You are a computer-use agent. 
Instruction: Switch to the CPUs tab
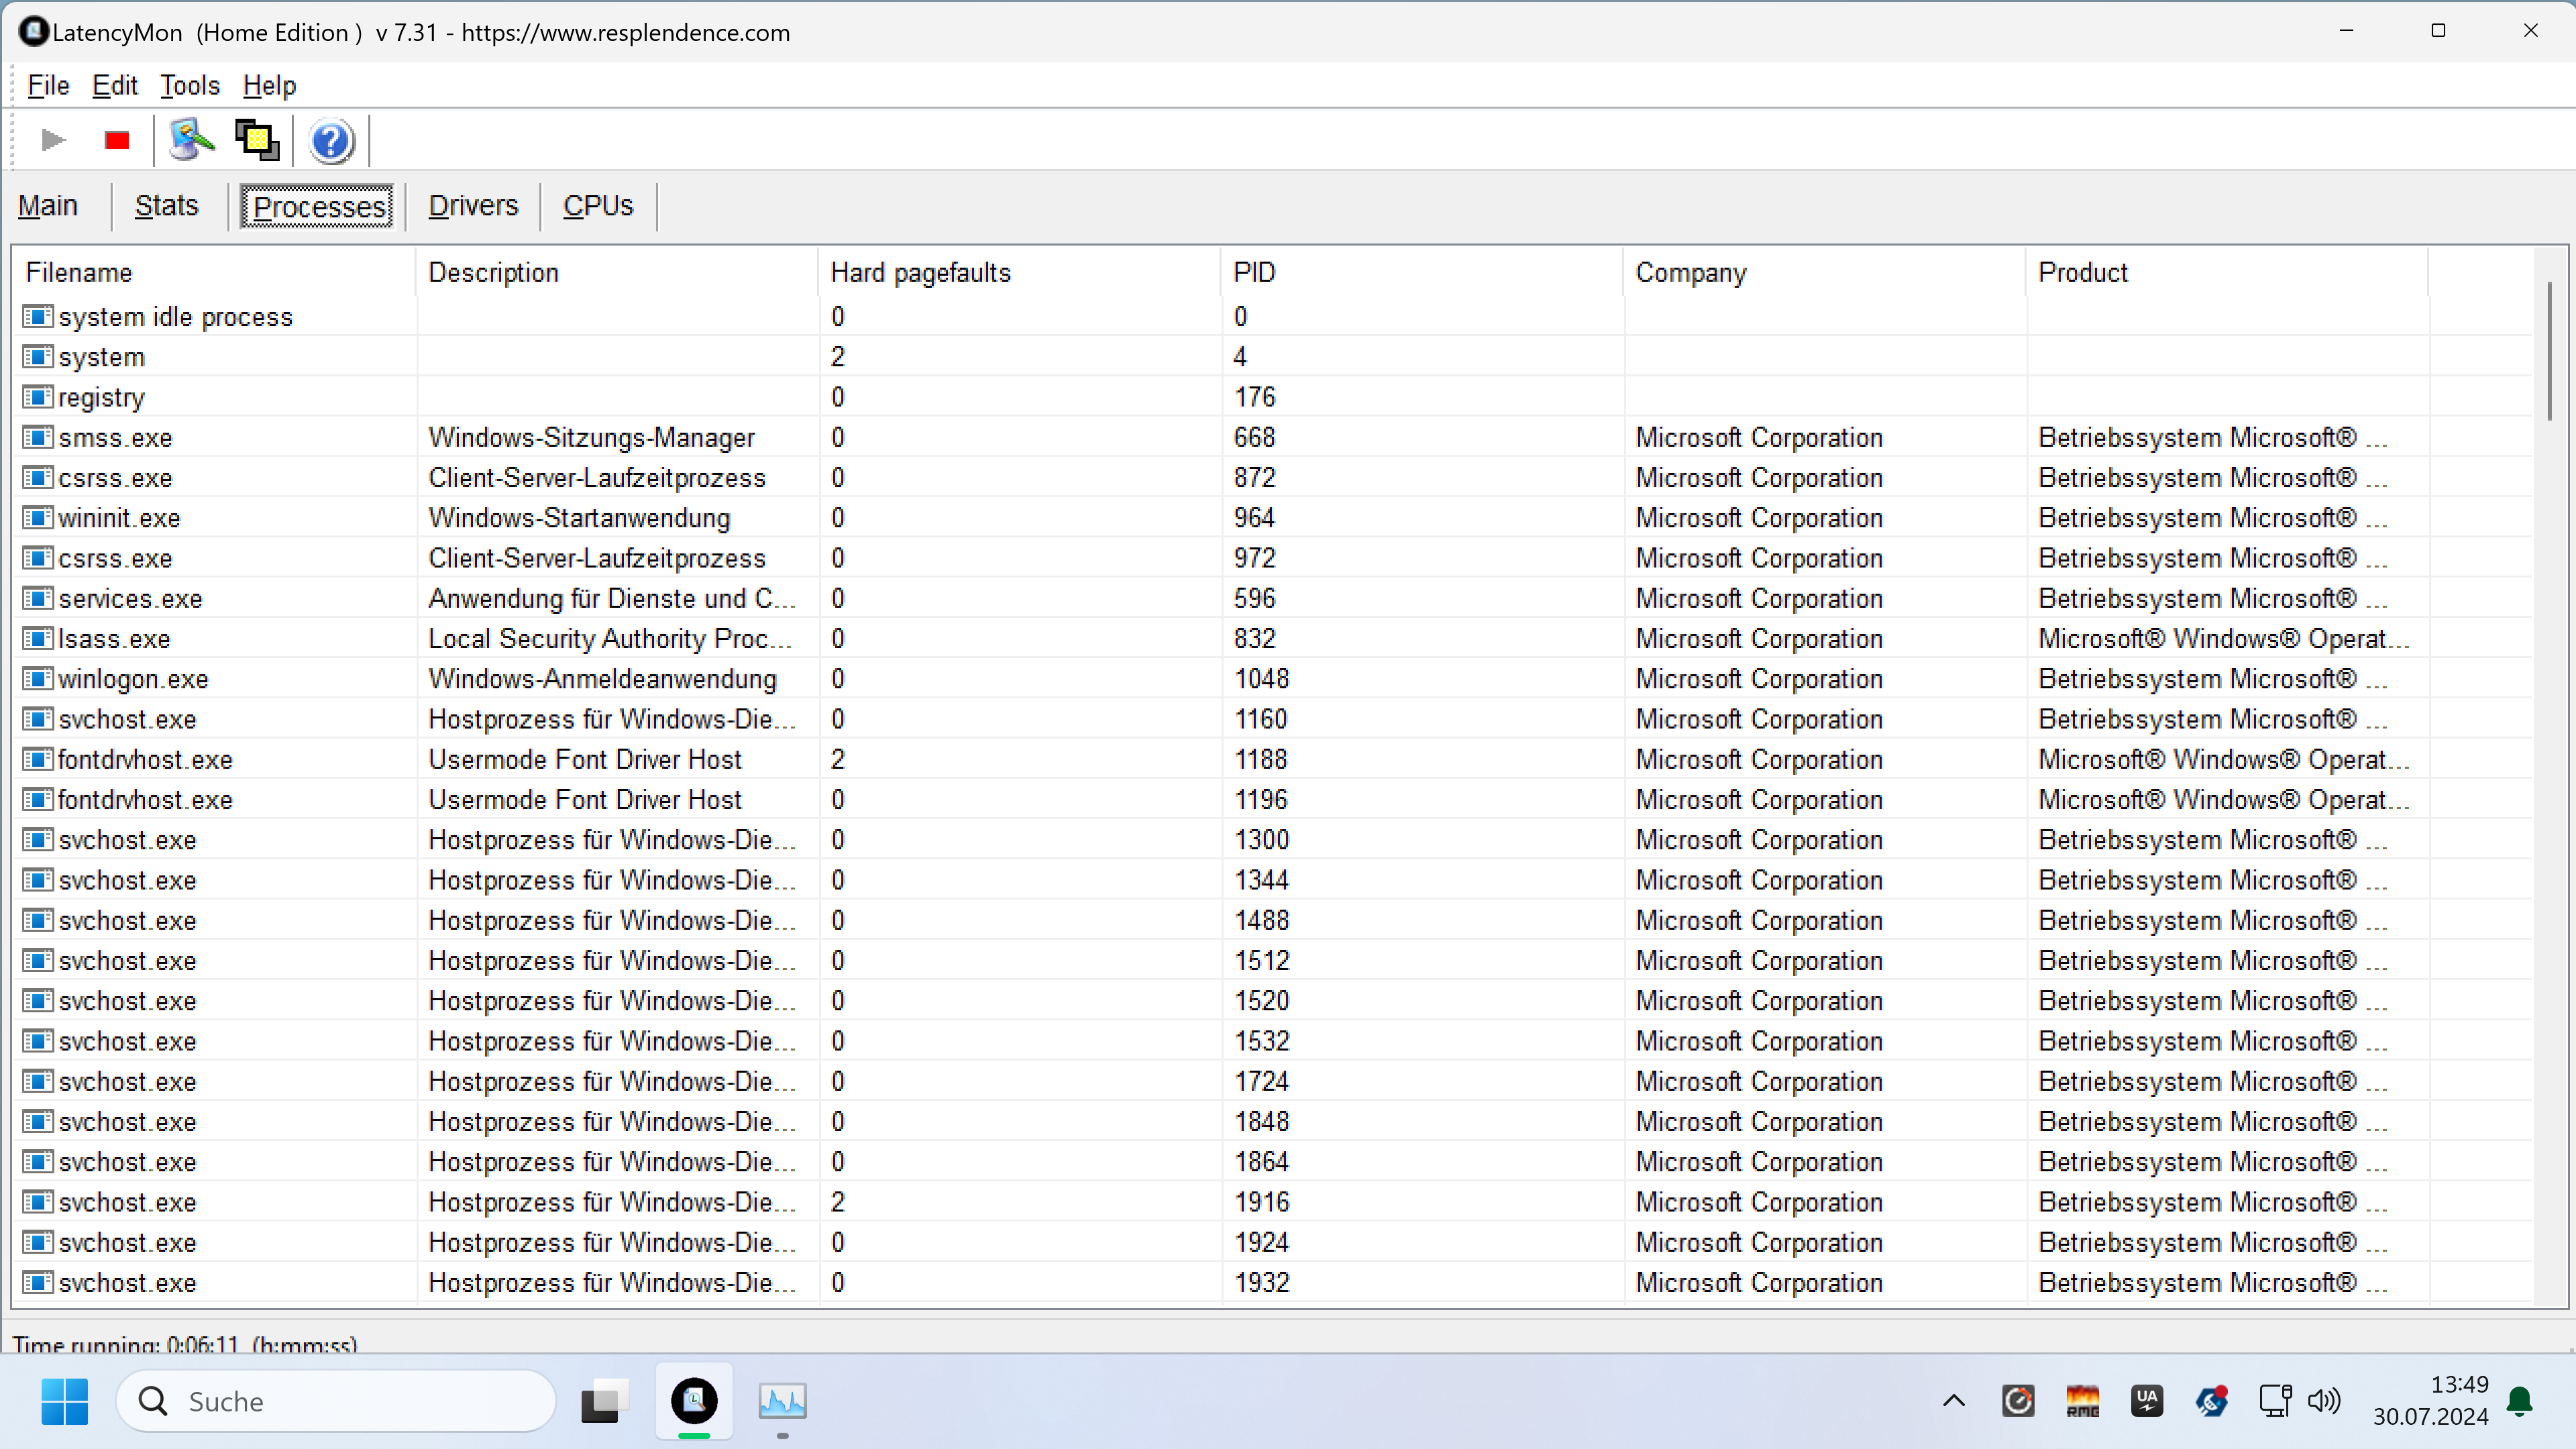[598, 206]
